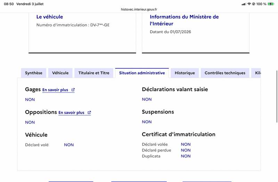
Task: Tap the battery icon in status bar
Action: coord(271,4)
